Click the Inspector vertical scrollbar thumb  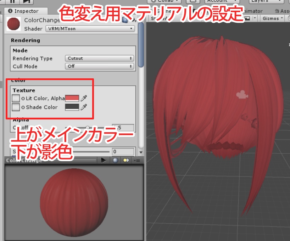141,45
